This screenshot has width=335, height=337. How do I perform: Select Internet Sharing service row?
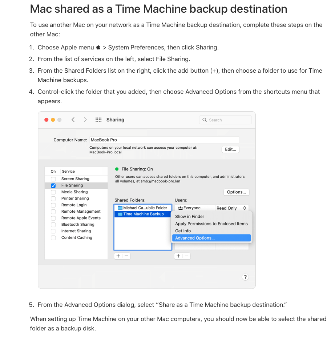point(76,231)
